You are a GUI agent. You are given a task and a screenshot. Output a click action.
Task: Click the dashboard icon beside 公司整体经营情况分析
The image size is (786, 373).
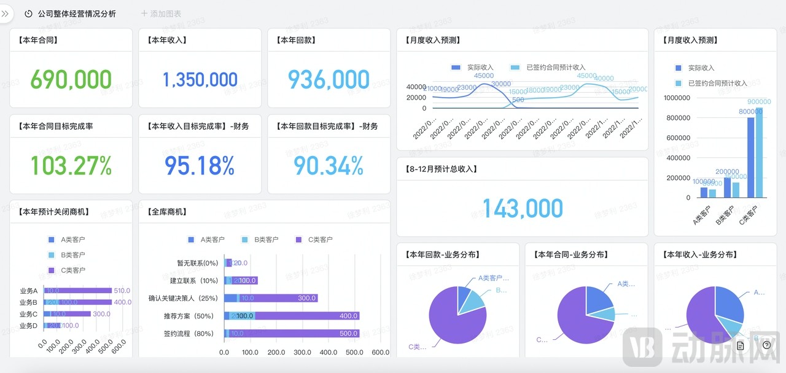(28, 14)
